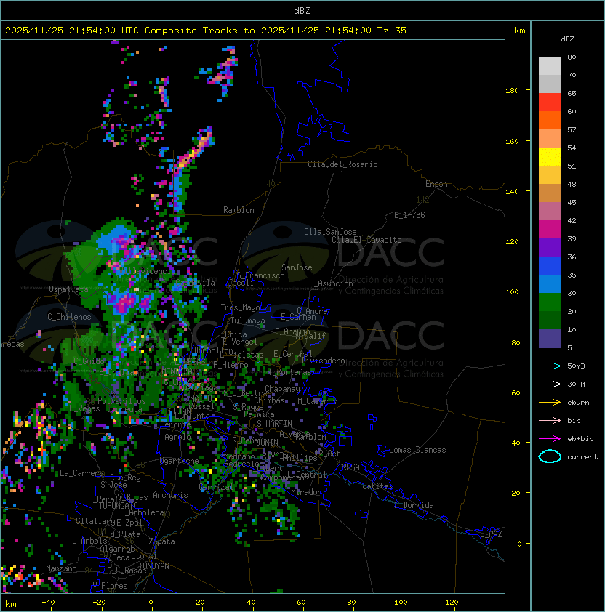Click the yellow eburn arrow legend icon
The width and height of the screenshot is (605, 612).
click(x=550, y=403)
